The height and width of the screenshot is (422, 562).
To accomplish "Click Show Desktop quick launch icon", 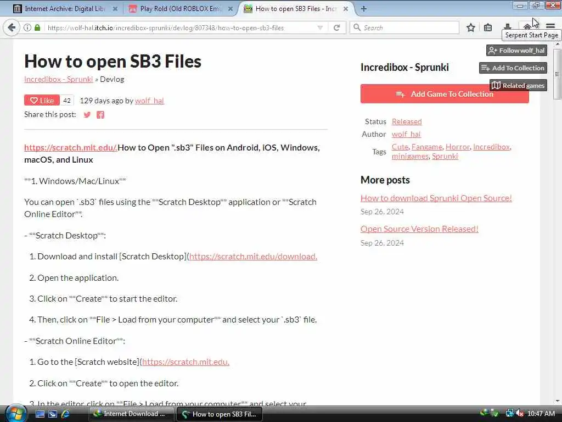I will coord(40,414).
